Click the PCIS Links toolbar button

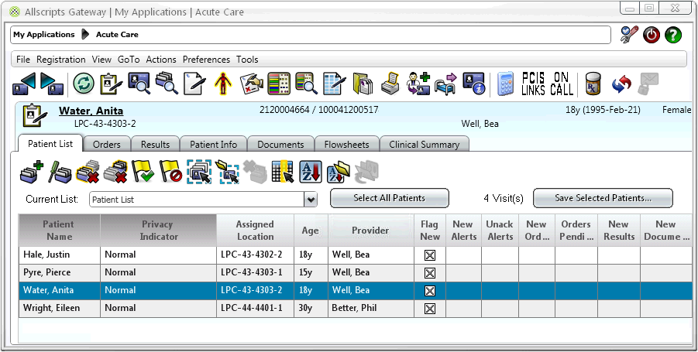533,83
